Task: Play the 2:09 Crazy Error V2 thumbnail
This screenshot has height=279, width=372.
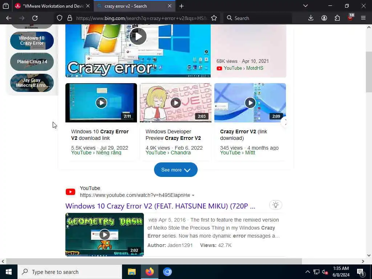Action: (x=250, y=103)
